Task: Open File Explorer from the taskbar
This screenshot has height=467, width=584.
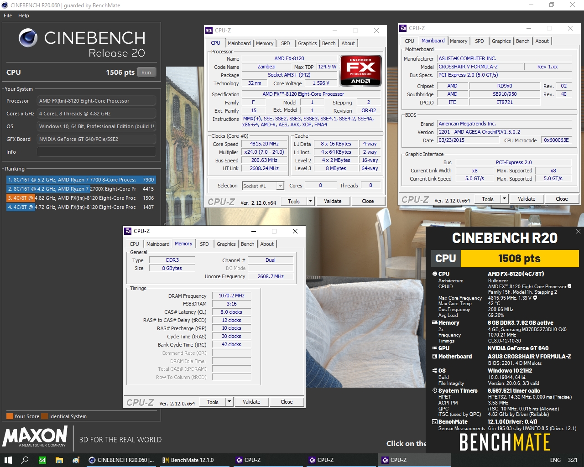Action: point(59,460)
